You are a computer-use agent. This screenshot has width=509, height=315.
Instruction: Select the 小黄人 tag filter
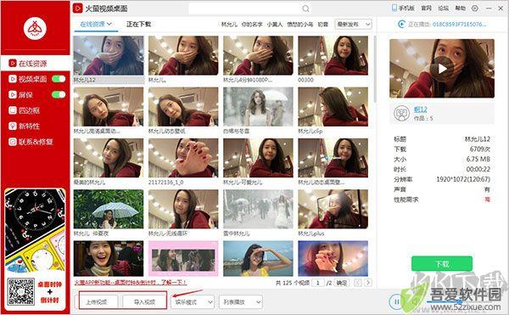pos(275,25)
